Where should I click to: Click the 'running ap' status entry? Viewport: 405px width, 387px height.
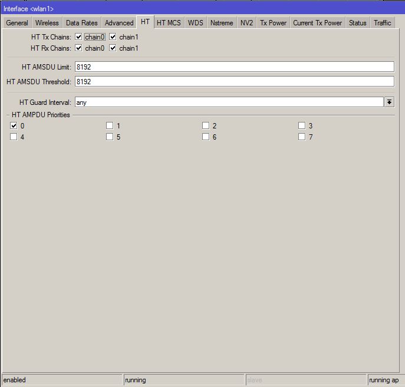[x=386, y=380]
